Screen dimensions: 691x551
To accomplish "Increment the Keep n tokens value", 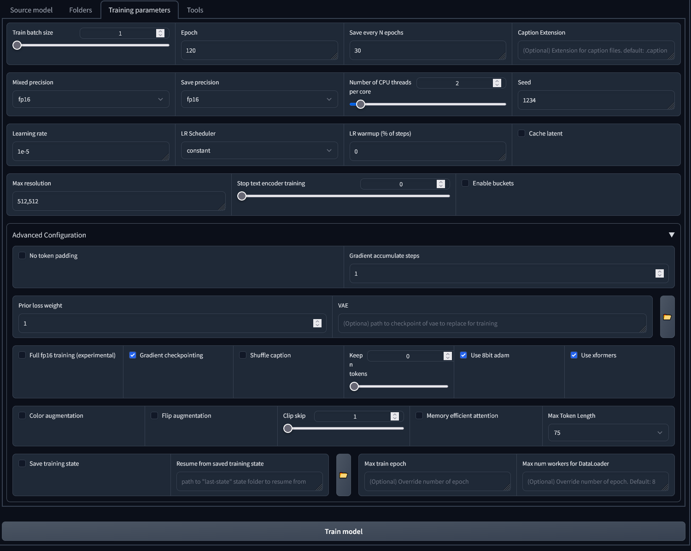I will [447, 354].
